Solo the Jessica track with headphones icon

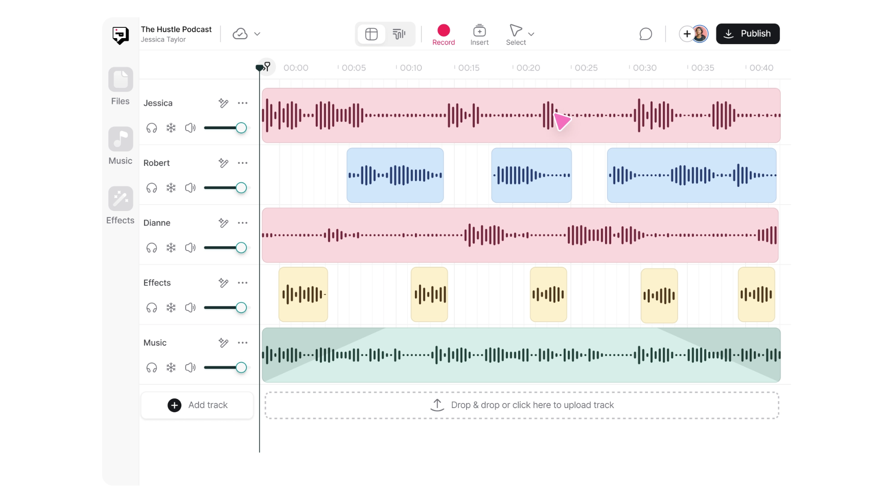(x=152, y=128)
